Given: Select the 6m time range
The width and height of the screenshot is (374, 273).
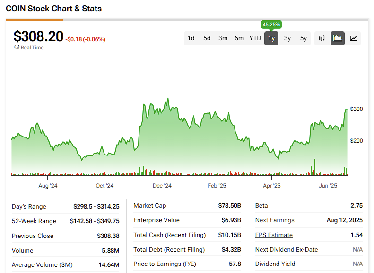Looking at the screenshot, I should tap(239, 38).
